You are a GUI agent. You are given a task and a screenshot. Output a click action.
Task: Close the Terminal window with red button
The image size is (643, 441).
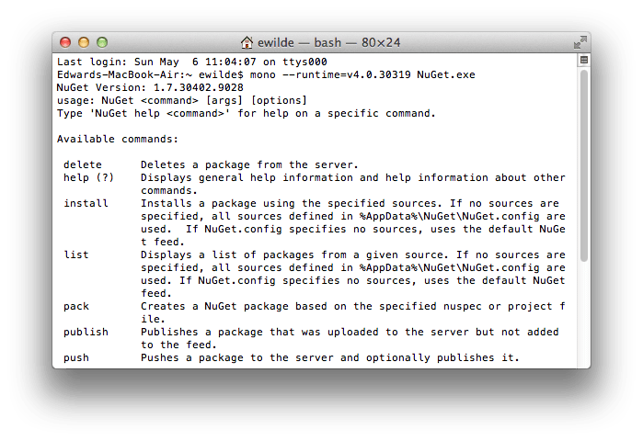64,42
